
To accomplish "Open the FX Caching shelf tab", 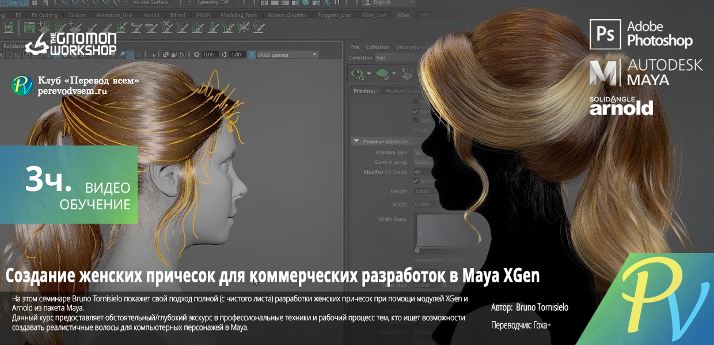I will tap(45, 15).
